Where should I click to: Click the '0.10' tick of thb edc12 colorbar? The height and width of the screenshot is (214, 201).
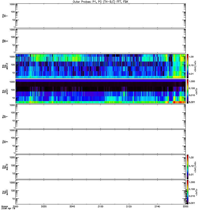click(x=191, y=65)
